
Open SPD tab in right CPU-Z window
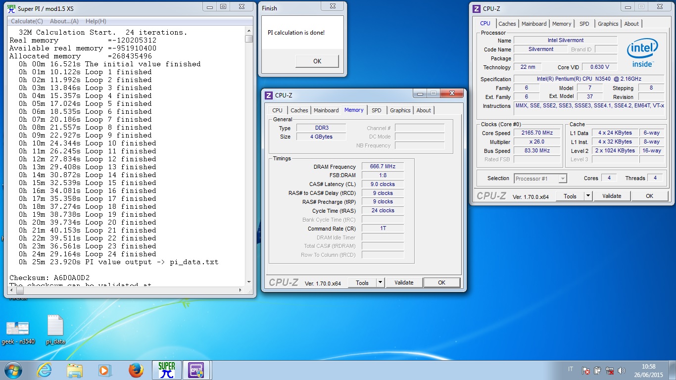tap(584, 24)
